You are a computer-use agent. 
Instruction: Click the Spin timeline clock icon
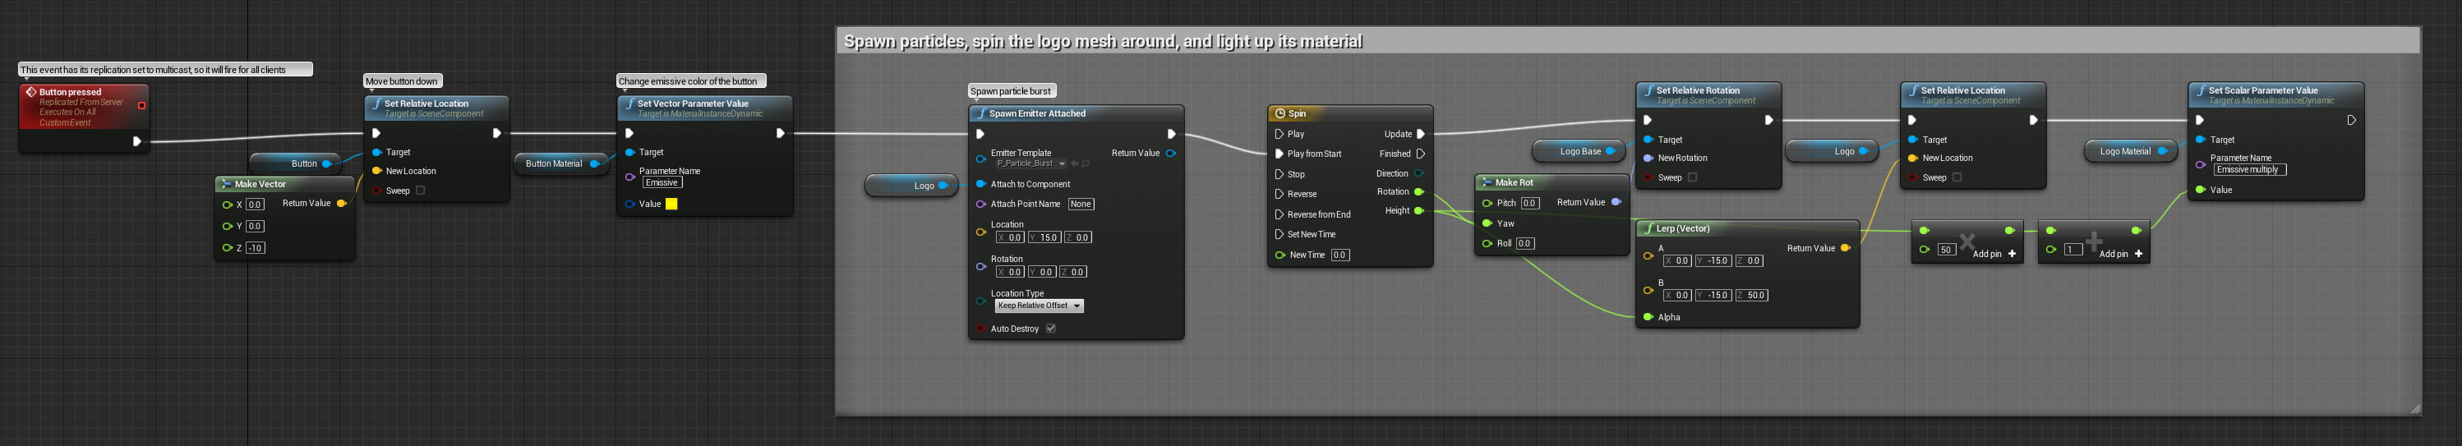[x=1279, y=113]
